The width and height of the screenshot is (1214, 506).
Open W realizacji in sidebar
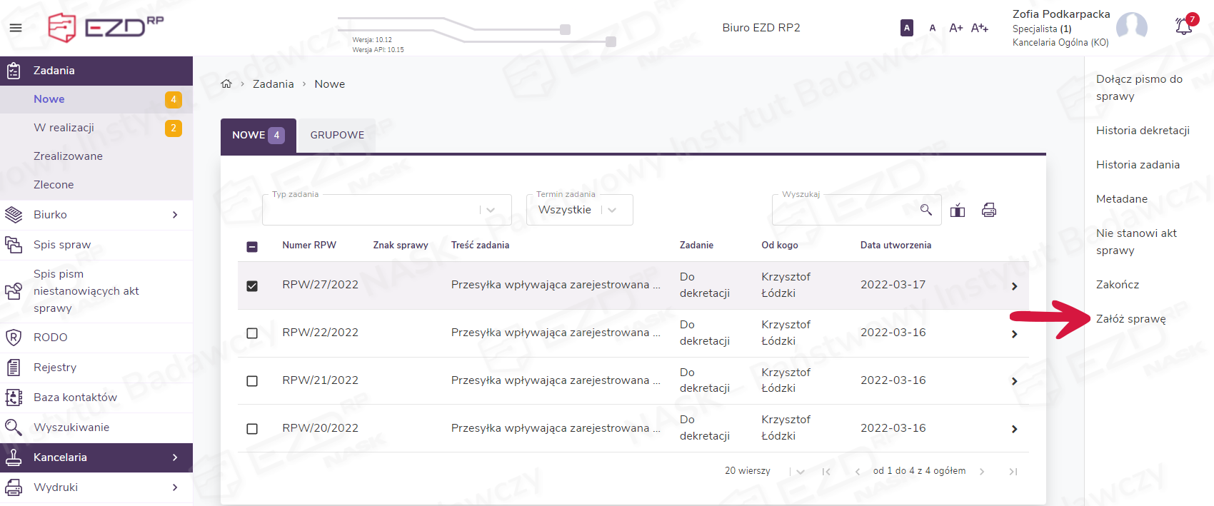tap(64, 128)
